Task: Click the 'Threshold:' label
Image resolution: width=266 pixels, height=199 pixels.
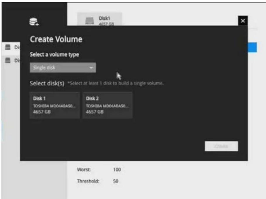Action: click(88, 181)
